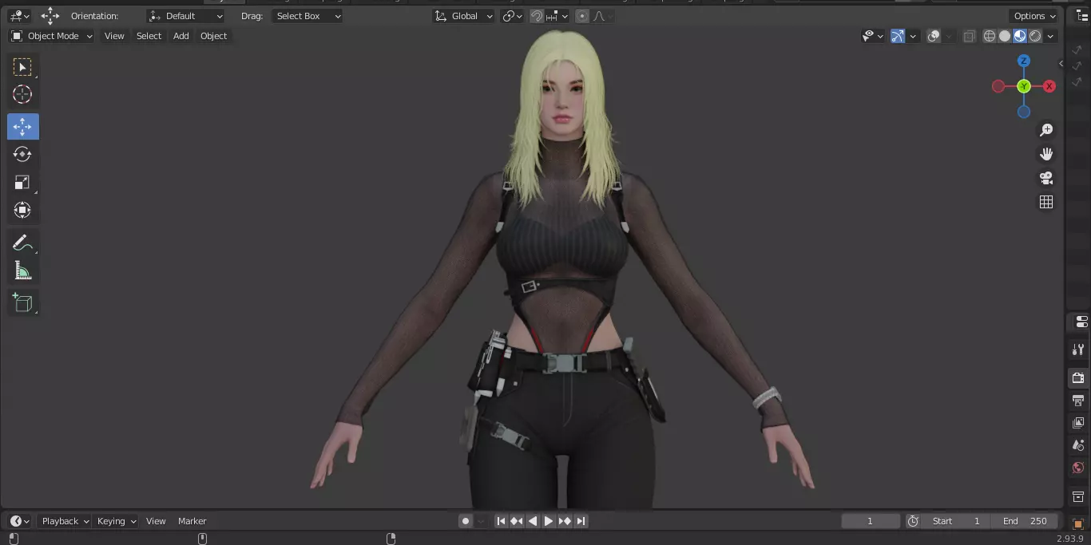The width and height of the screenshot is (1091, 545).
Task: Open the Add menu
Action: tap(181, 36)
